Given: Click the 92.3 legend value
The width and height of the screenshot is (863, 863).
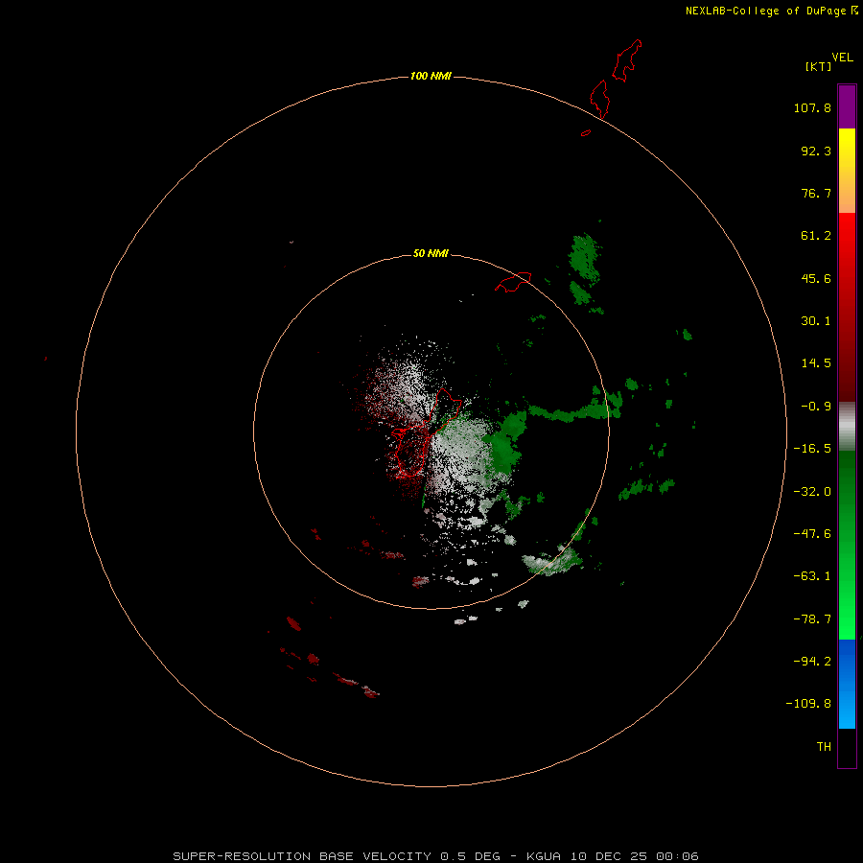Looking at the screenshot, I should click(x=816, y=151).
